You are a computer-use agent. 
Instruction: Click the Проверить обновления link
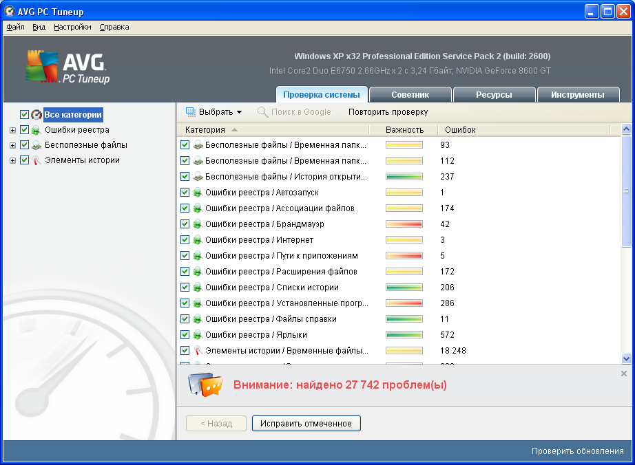tap(578, 451)
